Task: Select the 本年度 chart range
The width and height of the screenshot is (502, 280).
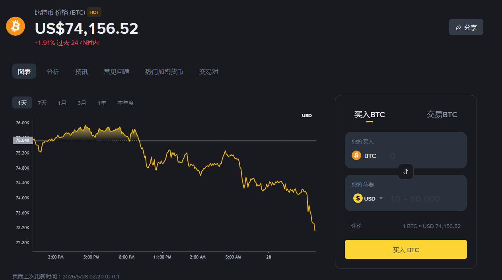Action: (x=126, y=103)
